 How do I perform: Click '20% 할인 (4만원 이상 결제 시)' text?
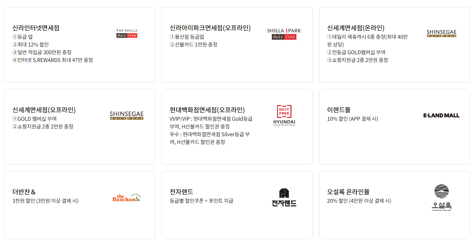(359, 201)
